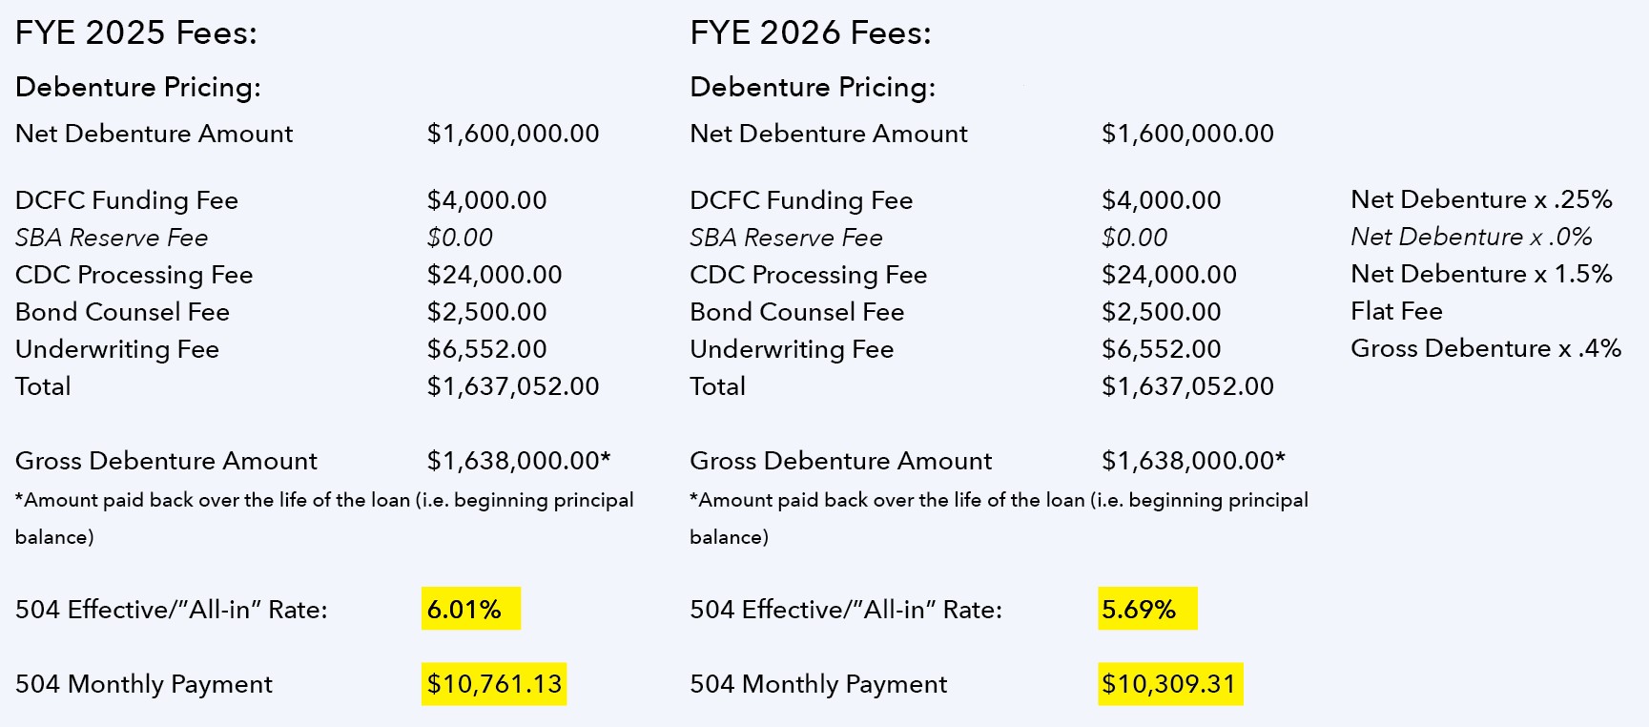The height and width of the screenshot is (727, 1649).
Task: Click the "Net Debenture x .25%" note
Action: (1481, 199)
